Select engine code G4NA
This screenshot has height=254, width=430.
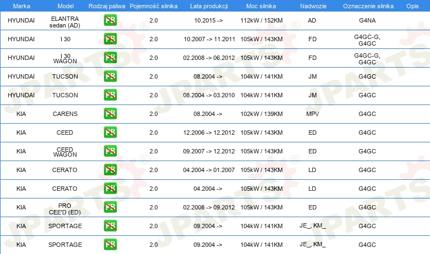(x=367, y=20)
